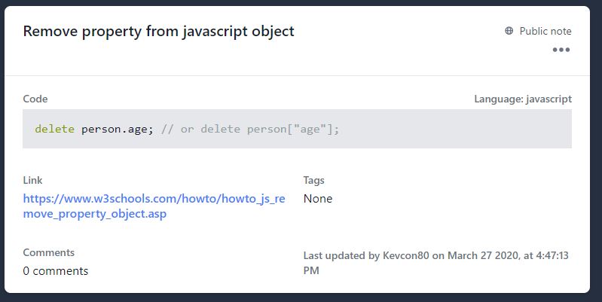Click the note title Remove property from javascript object
Image resolution: width=602 pixels, height=302 pixels.
point(158,31)
